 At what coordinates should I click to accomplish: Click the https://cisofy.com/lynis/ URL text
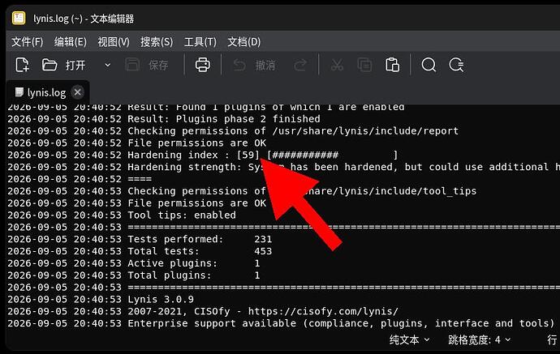click(323, 311)
